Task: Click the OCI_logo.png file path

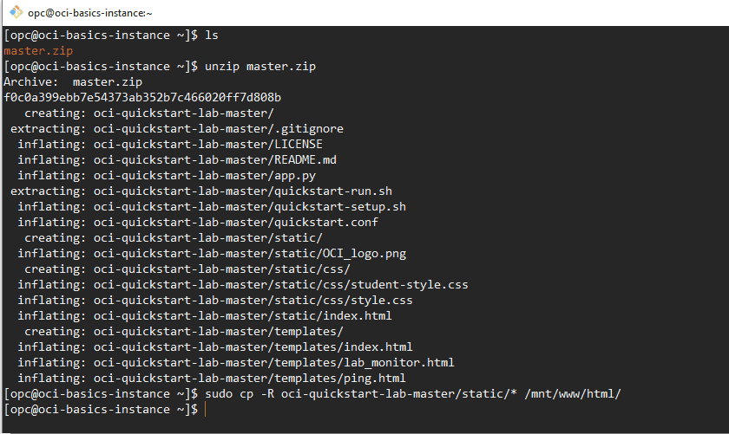Action: (x=250, y=254)
